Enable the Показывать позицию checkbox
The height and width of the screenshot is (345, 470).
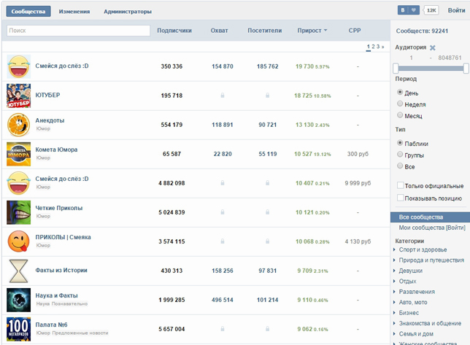(x=400, y=198)
